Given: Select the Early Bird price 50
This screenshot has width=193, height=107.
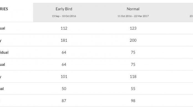Looking at the screenshot, I should coord(64,89).
